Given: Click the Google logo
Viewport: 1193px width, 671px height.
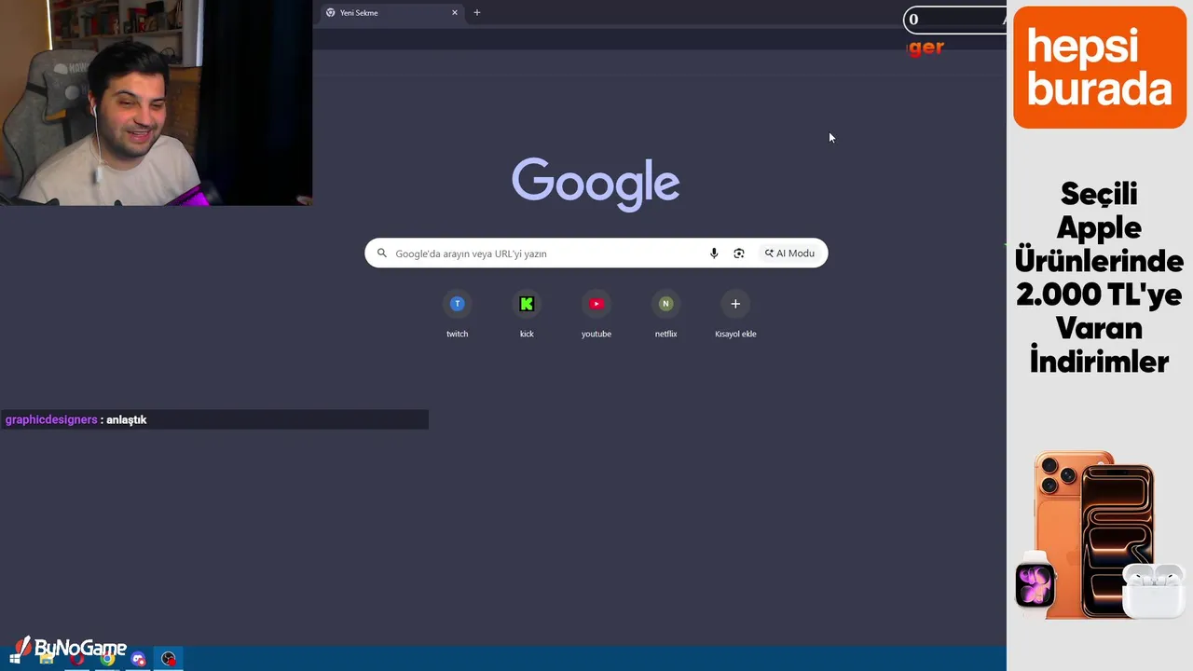Looking at the screenshot, I should [596, 184].
